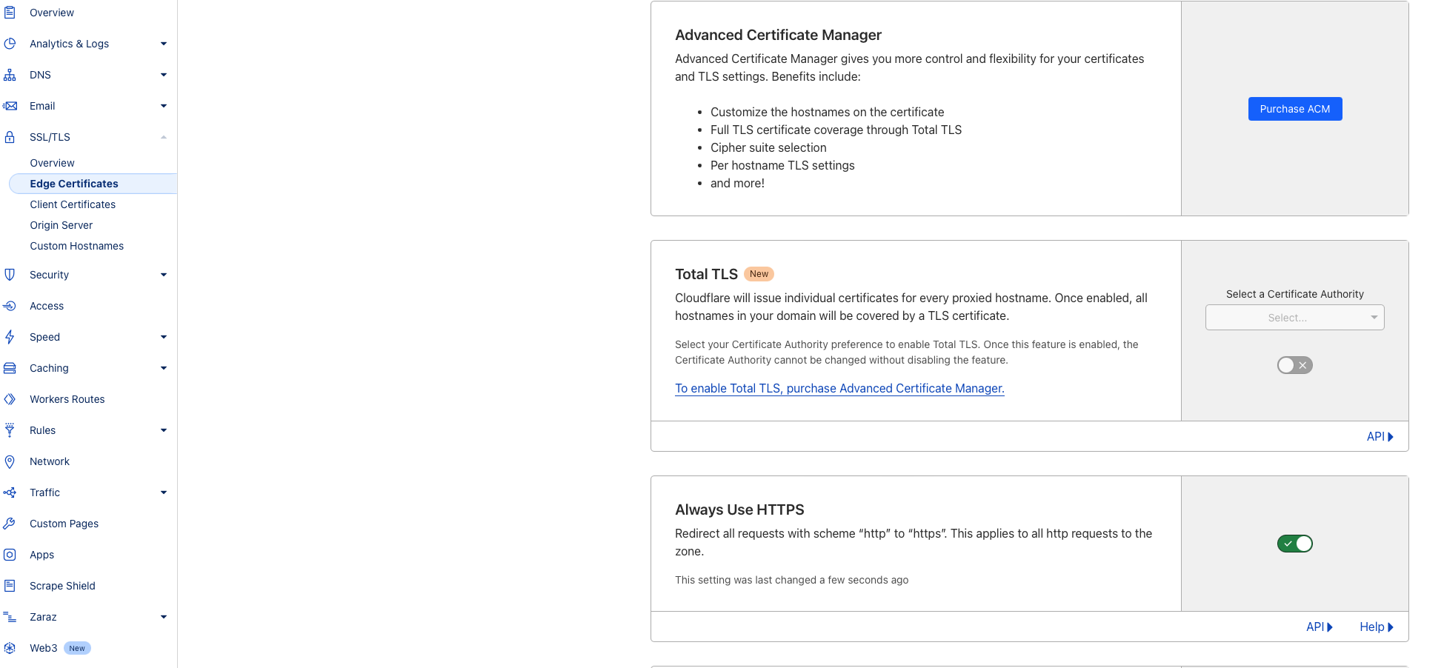1444x668 pixels.
Task: Click the Workers Routes icon
Action: tap(10, 398)
